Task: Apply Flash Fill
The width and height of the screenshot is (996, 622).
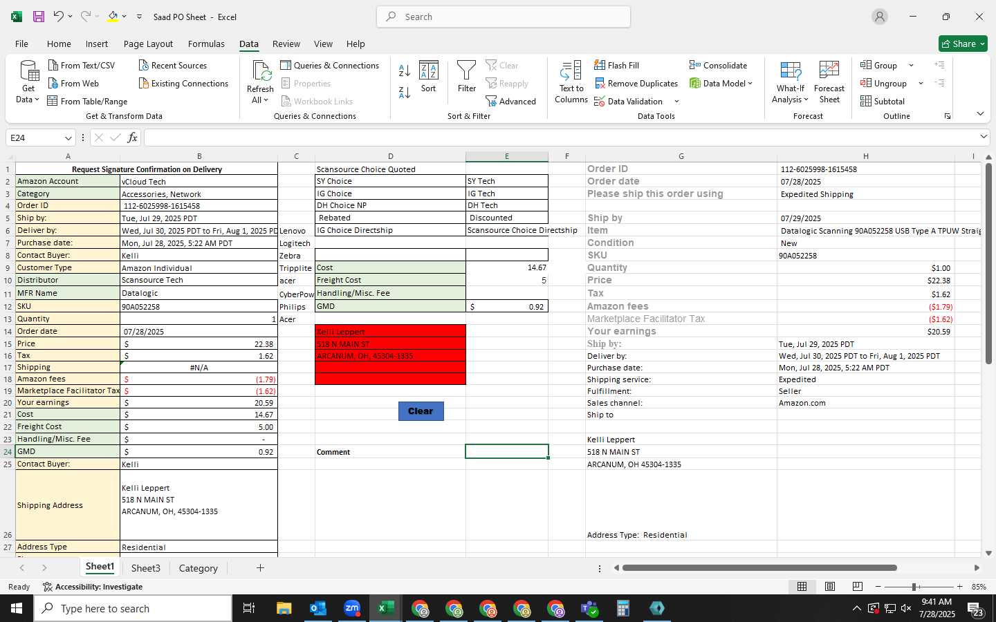Action: 616,66
